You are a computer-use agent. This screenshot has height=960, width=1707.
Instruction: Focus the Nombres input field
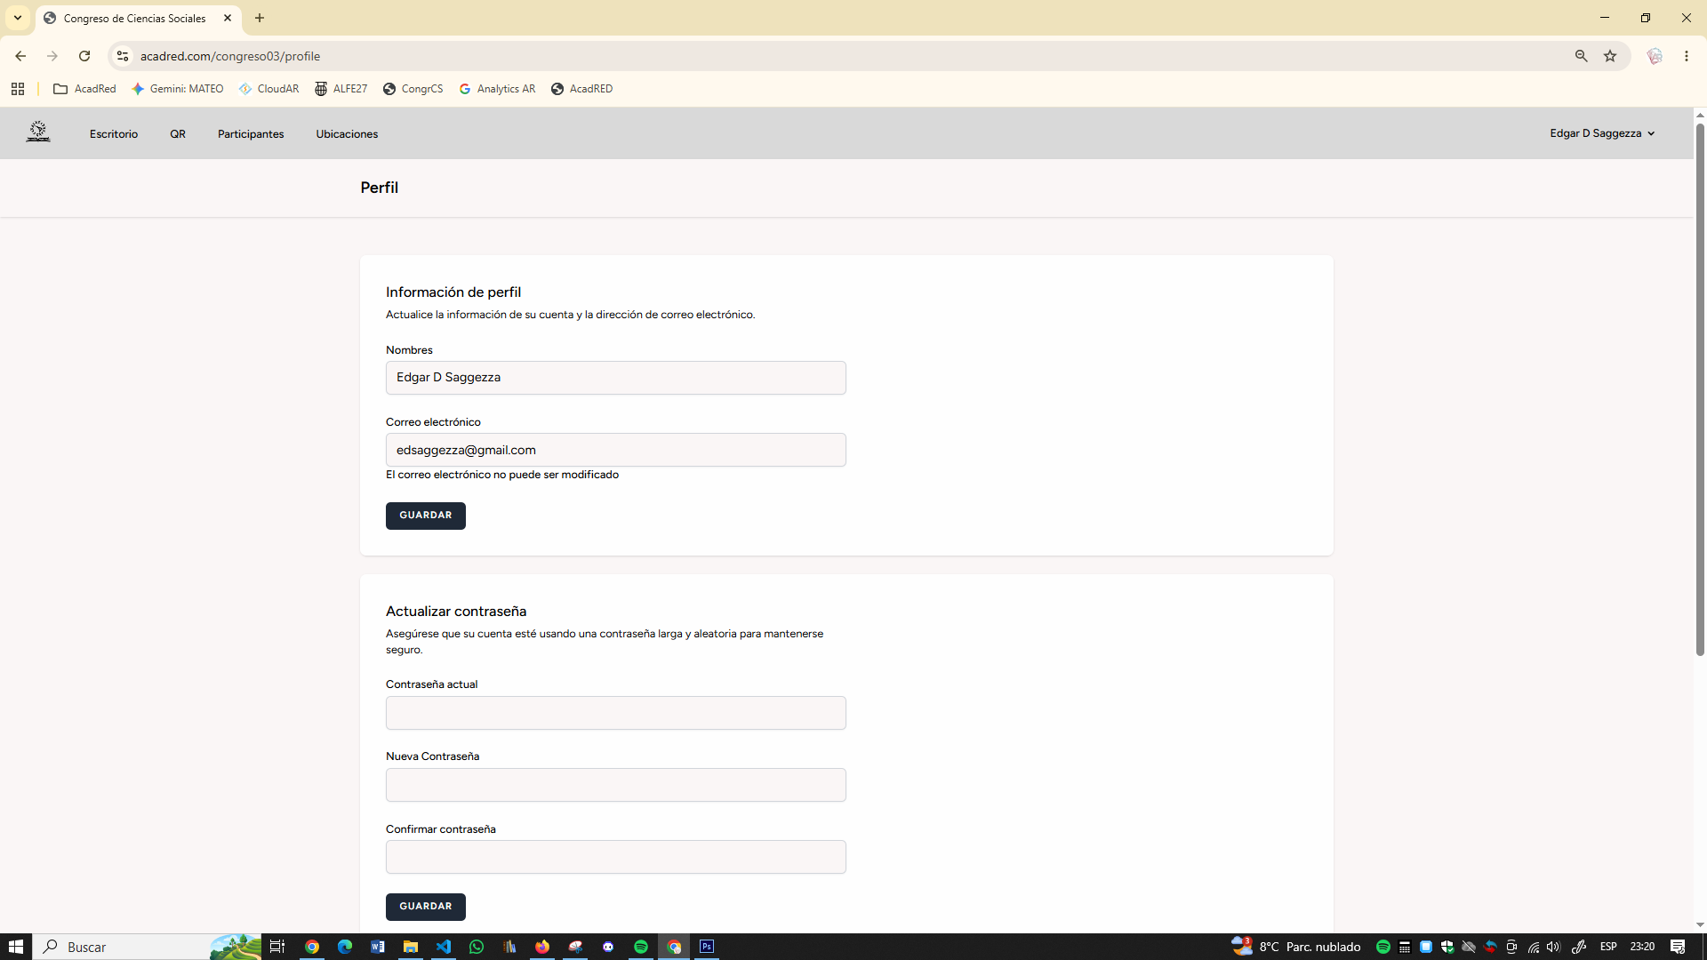pos(616,378)
